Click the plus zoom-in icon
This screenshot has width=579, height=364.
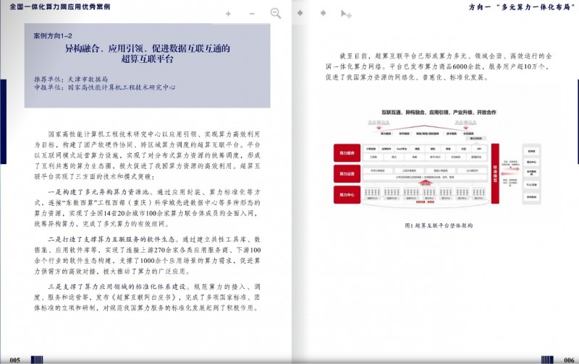pos(228,14)
